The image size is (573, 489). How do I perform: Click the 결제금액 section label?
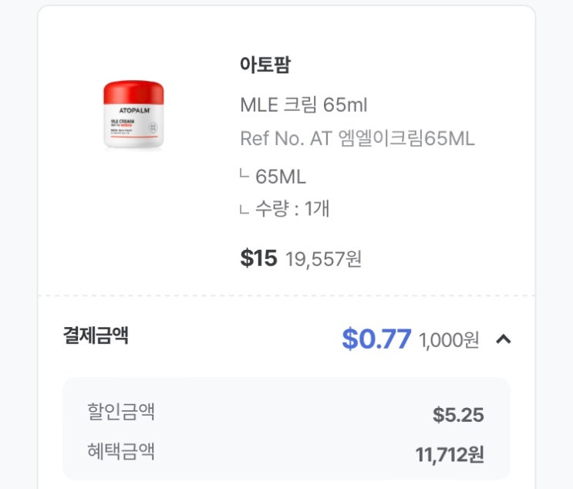[x=96, y=336]
